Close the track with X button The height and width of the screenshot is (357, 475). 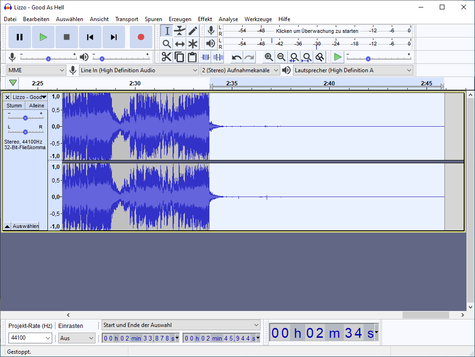click(x=8, y=97)
